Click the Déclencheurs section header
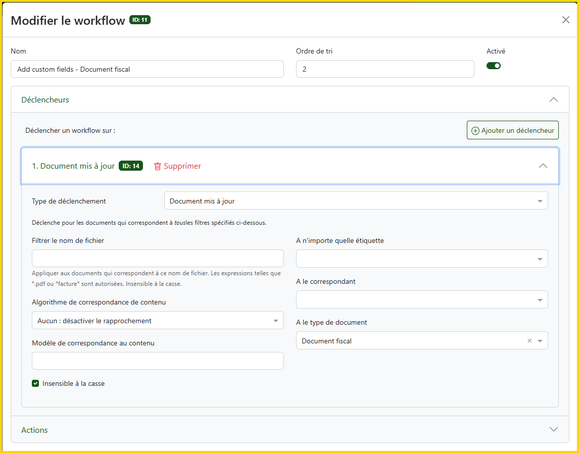The image size is (579, 453). pos(45,100)
